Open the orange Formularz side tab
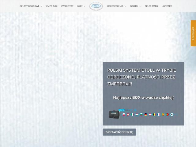 pyautogui.click(x=193, y=33)
